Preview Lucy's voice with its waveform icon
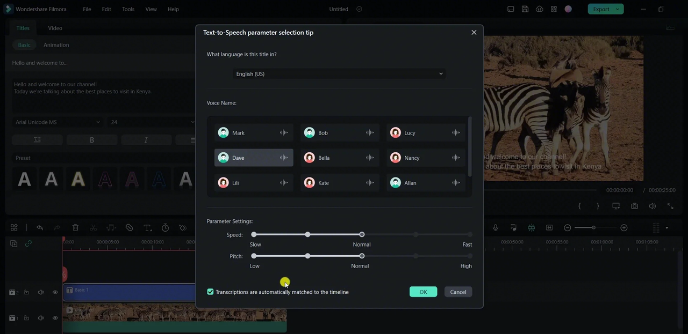This screenshot has width=688, height=334. (x=456, y=133)
